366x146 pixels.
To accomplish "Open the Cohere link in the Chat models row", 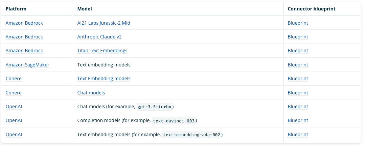I will 14,93.
